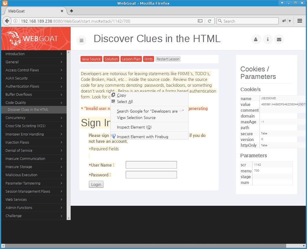
Task: Choose Select All from context menu
Action: [149, 102]
